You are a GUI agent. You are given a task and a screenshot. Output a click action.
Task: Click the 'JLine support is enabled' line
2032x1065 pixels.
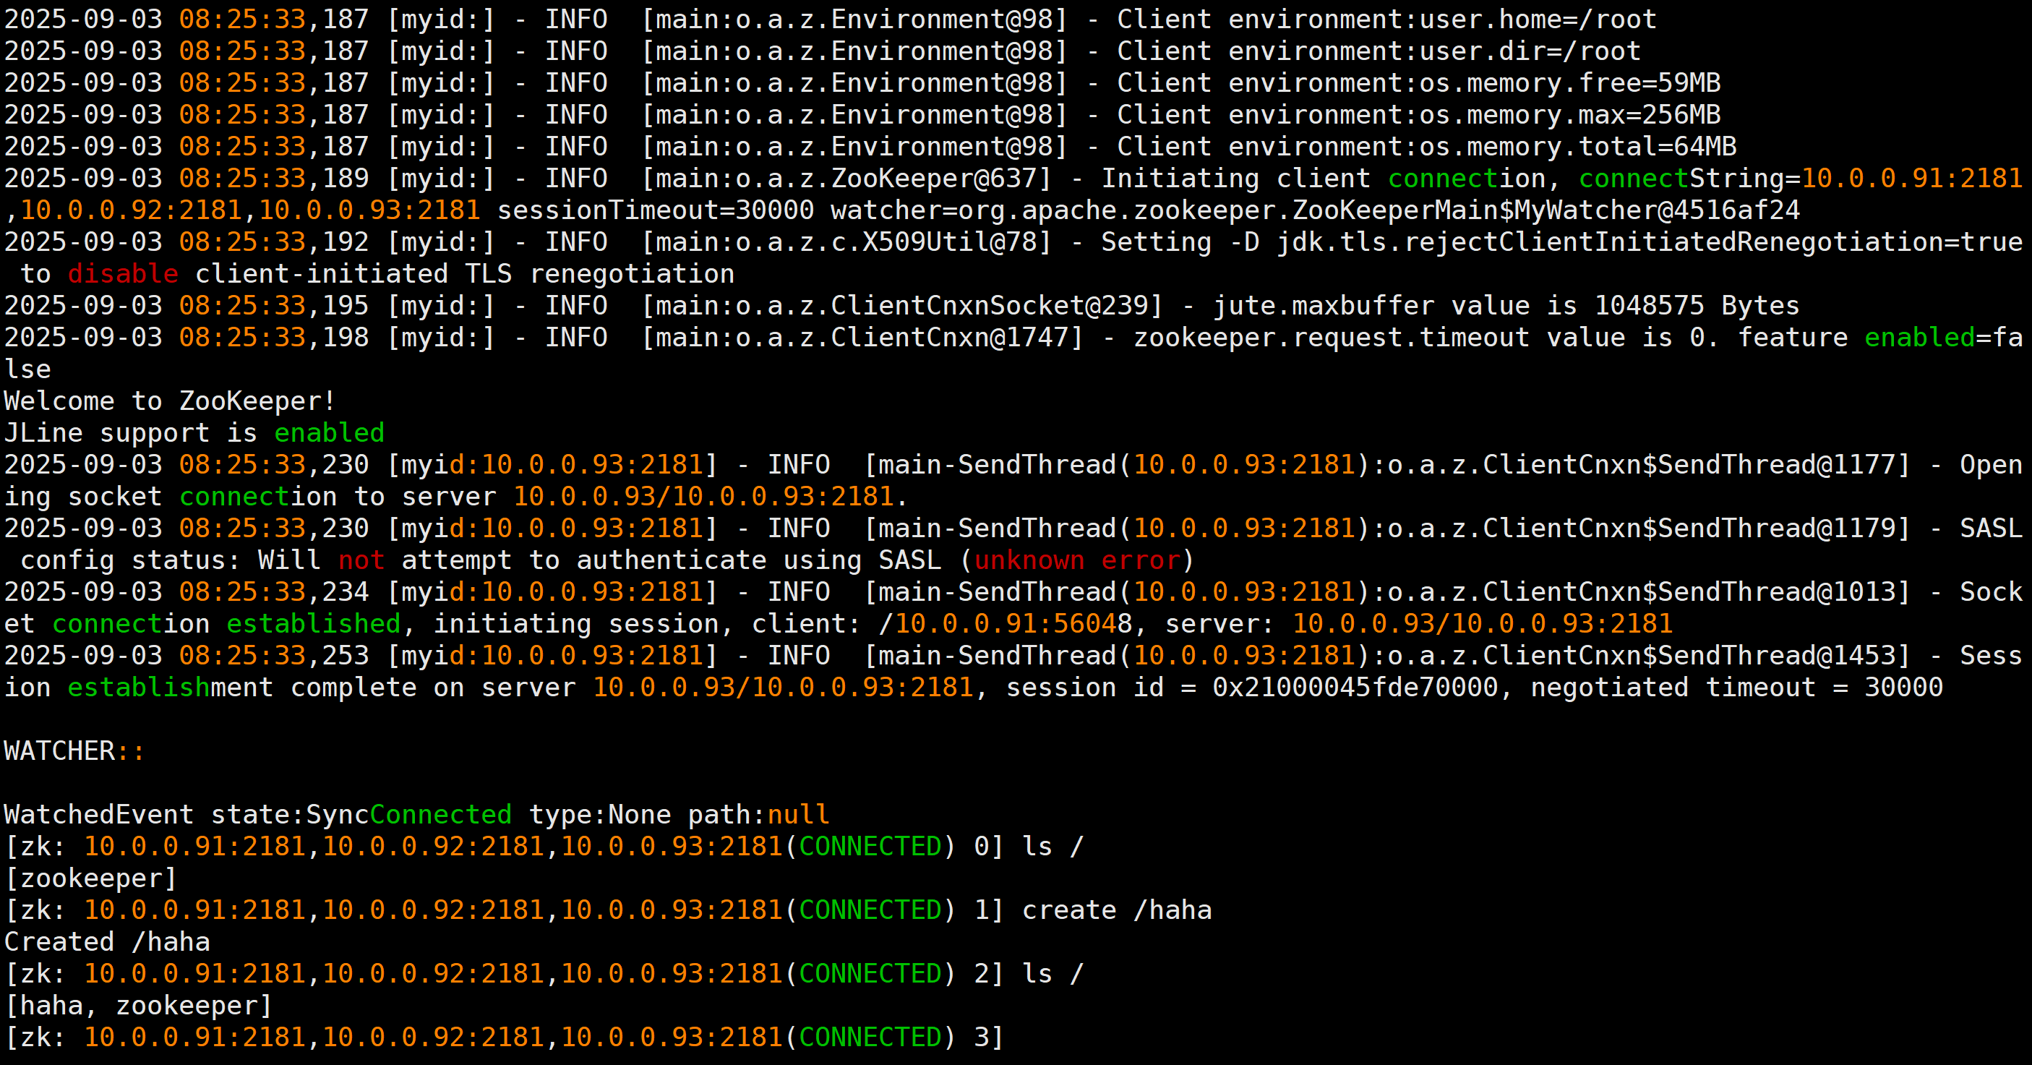194,432
